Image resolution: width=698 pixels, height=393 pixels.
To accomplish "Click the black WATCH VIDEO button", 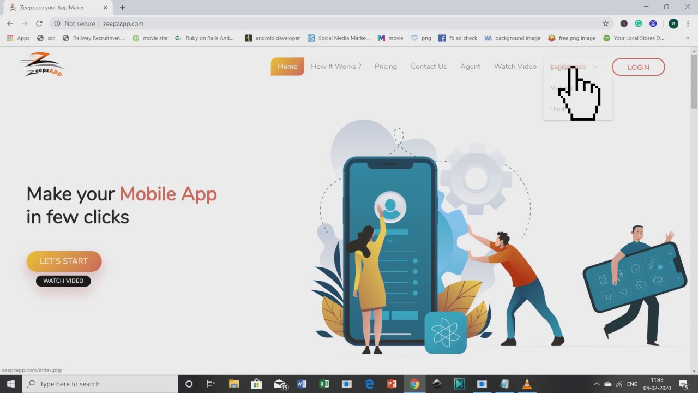I will click(x=63, y=281).
